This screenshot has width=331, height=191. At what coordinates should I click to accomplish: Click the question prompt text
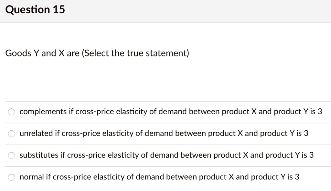(98, 53)
